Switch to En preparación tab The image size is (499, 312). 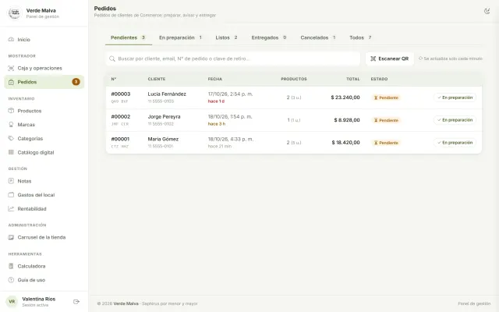[180, 37]
